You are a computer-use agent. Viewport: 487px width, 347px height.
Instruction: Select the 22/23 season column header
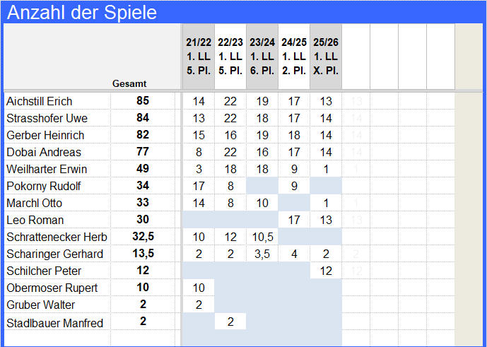pos(230,57)
